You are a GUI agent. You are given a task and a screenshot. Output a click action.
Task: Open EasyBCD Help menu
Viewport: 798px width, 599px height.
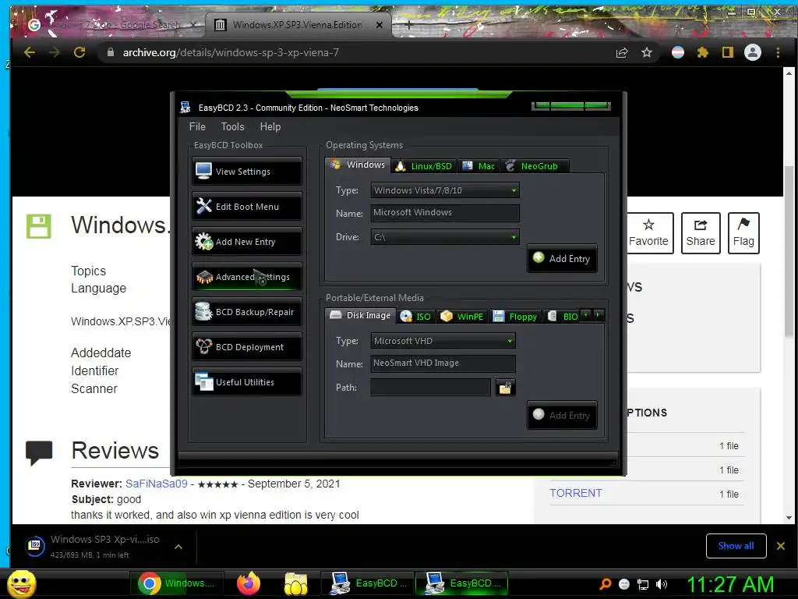pyautogui.click(x=270, y=127)
